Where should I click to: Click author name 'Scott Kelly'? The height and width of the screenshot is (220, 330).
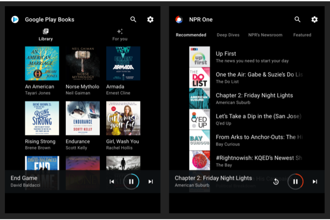76,148
